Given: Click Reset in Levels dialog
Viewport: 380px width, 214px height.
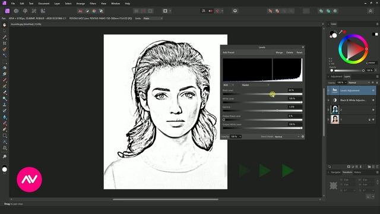Looking at the screenshot, I should click(x=299, y=52).
